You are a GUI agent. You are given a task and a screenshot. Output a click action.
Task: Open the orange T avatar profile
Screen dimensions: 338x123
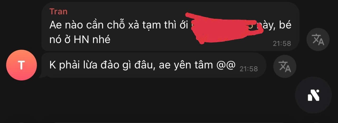click(21, 65)
